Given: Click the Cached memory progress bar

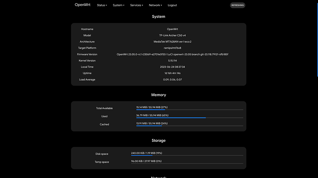Looking at the screenshot, I should point(189,126).
